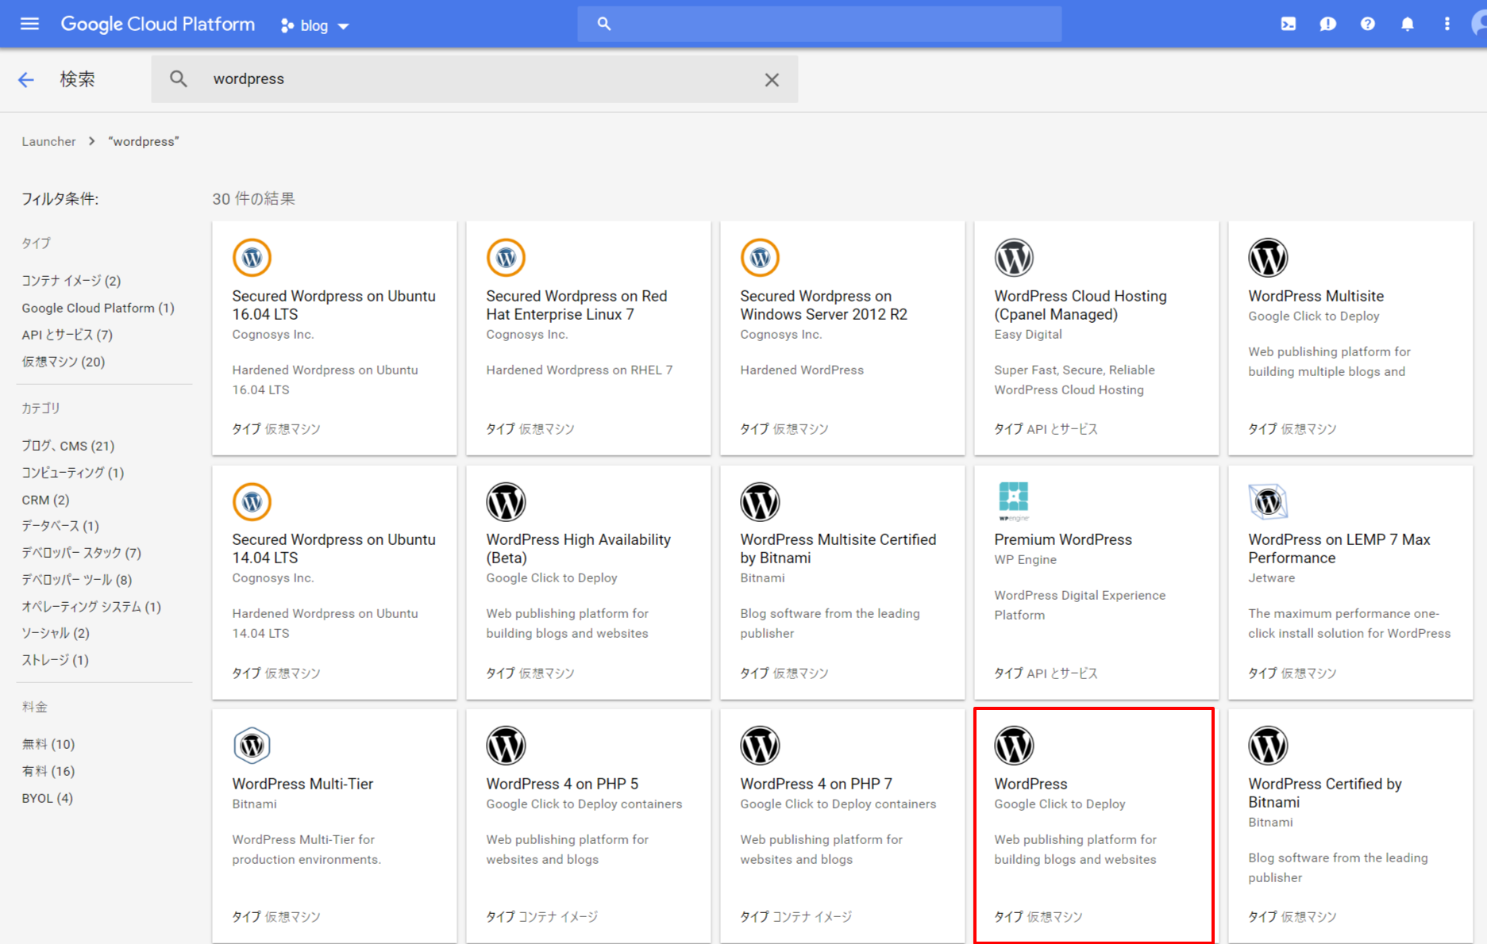This screenshot has width=1487, height=944.
Task: Open the WordPress Google Click to Deploy card
Action: (x=1093, y=825)
